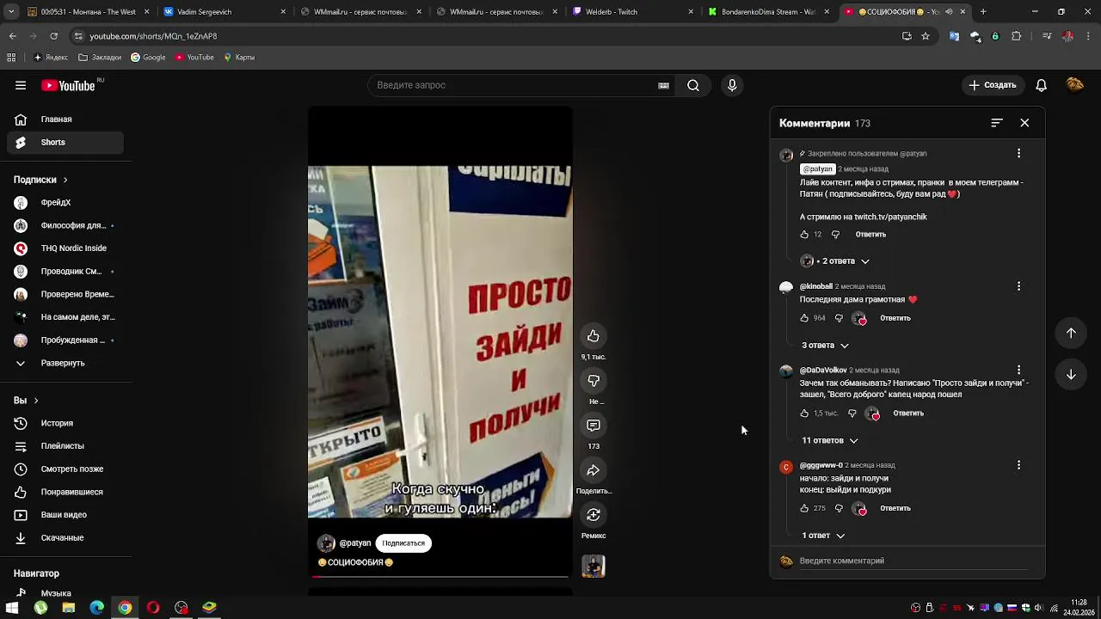Image resolution: width=1101 pixels, height=619 pixels.
Task: Go to the next short with down arrow
Action: coord(1071,374)
